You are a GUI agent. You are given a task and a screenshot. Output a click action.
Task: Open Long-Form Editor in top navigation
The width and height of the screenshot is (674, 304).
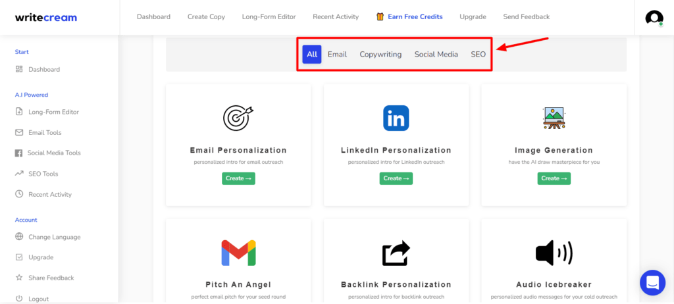click(269, 16)
